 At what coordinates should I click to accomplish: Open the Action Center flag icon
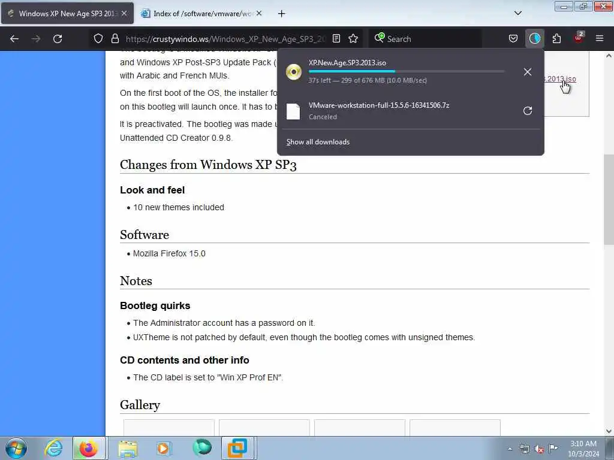click(553, 448)
